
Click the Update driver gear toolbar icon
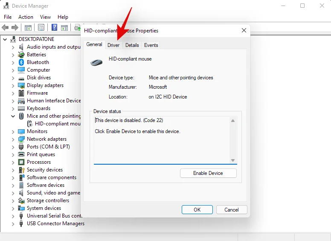(x=77, y=28)
